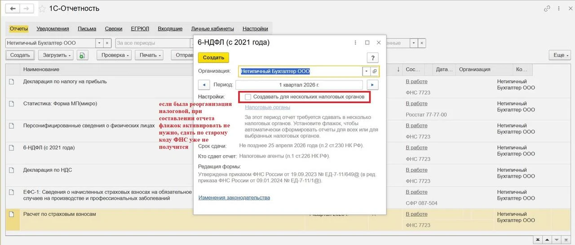575x245 pixels.
Task: Switch to the Входящие section
Action: [170, 29]
